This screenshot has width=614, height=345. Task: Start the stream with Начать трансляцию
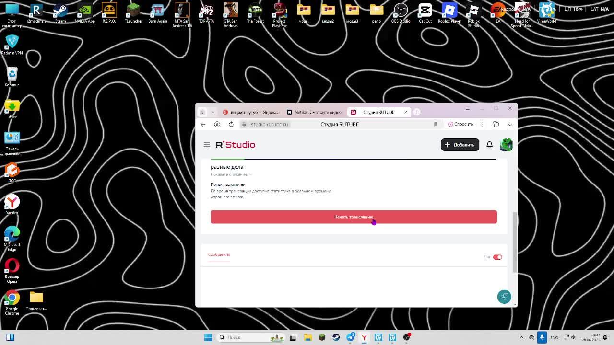(354, 217)
